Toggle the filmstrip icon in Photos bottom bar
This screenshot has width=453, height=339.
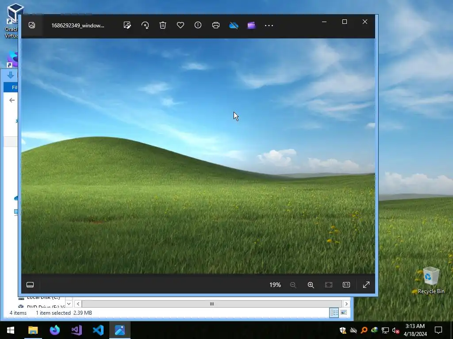(30, 285)
